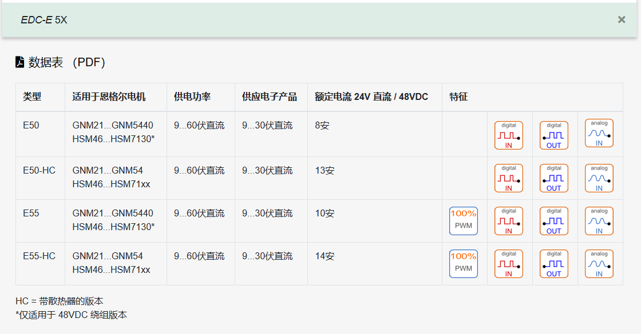
Task: Close the EDC-E 5X panel
Action: tap(622, 20)
